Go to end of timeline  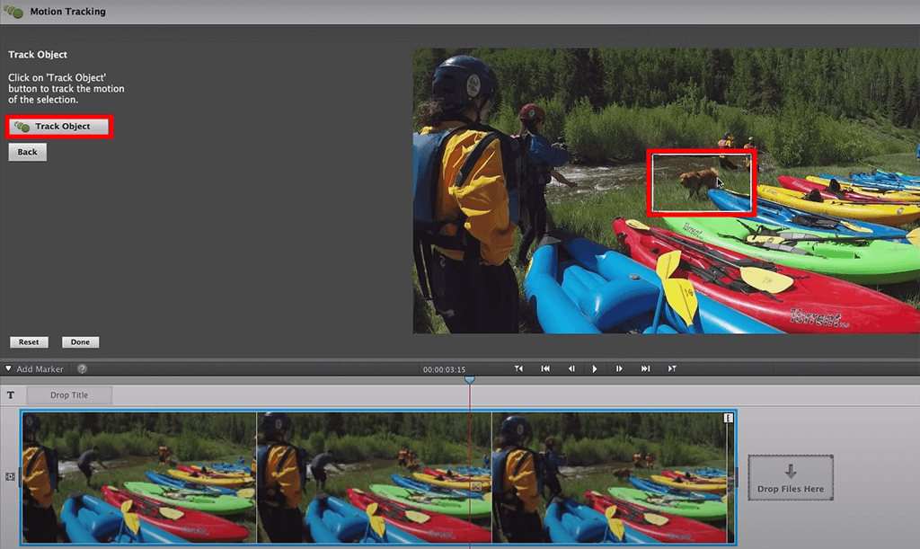[x=645, y=369]
